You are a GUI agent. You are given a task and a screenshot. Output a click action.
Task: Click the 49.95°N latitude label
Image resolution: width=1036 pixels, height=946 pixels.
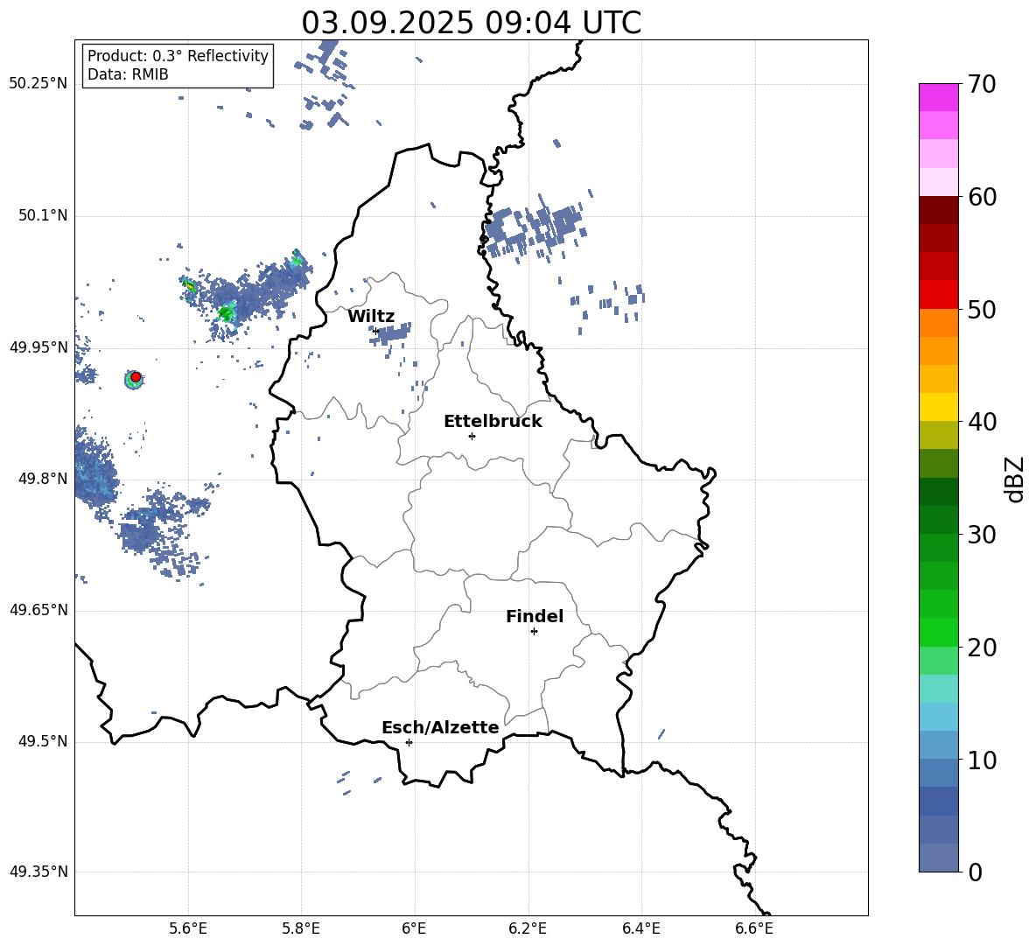coord(38,347)
